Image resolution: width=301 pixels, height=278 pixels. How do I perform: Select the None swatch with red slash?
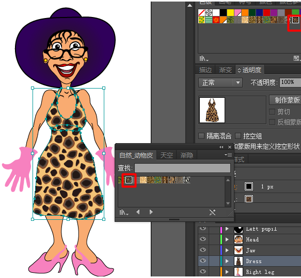pyautogui.click(x=201, y=13)
